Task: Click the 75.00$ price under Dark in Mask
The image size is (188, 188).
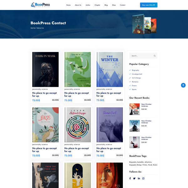Action: click(x=36, y=100)
